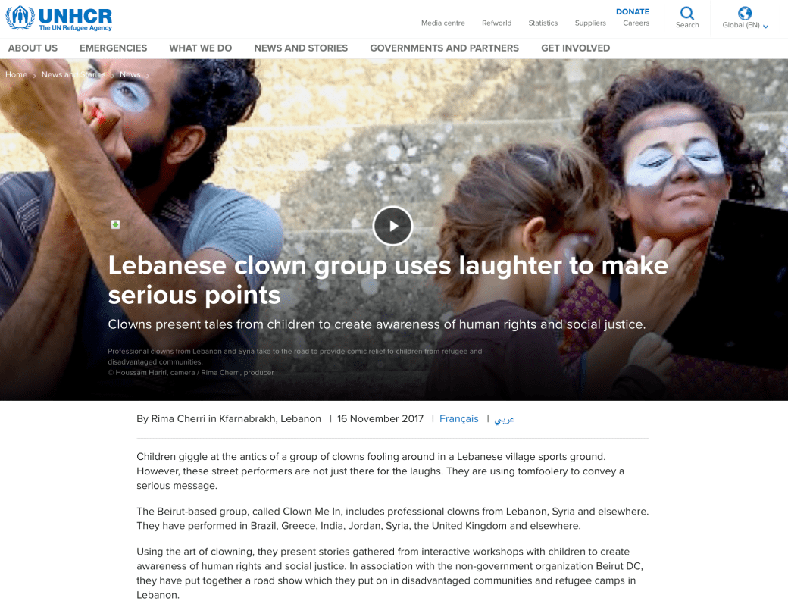Click the globe language icon
This screenshot has width=788, height=607.
745,13
